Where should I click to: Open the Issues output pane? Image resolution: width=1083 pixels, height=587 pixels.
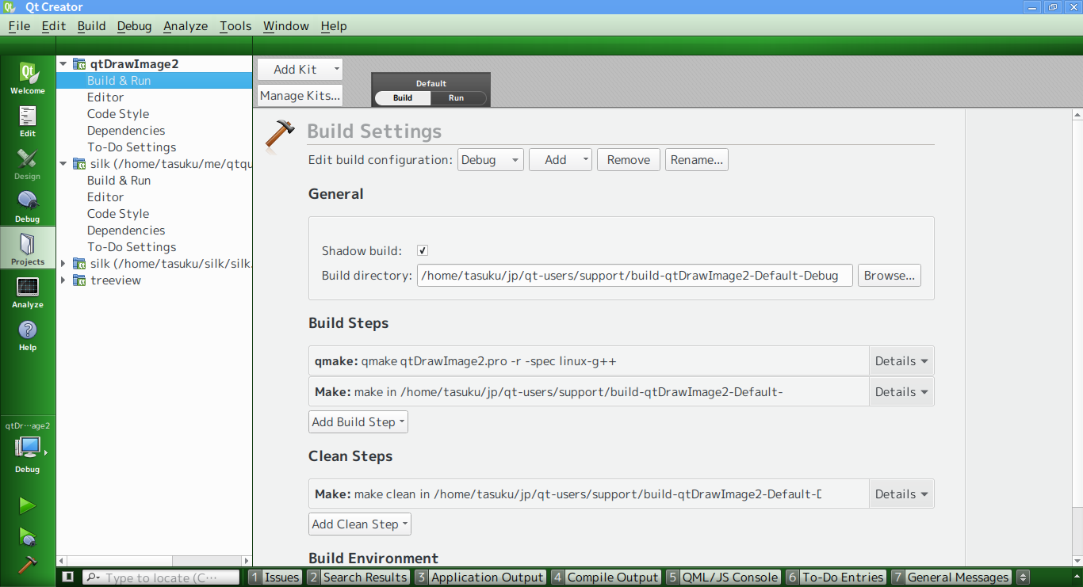274,577
